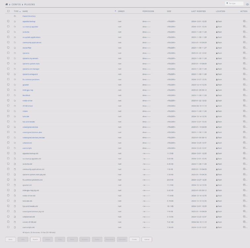The height and width of the screenshot is (248, 250).
Task: Toggle the select-all checkbox in header
Action: click(8, 11)
